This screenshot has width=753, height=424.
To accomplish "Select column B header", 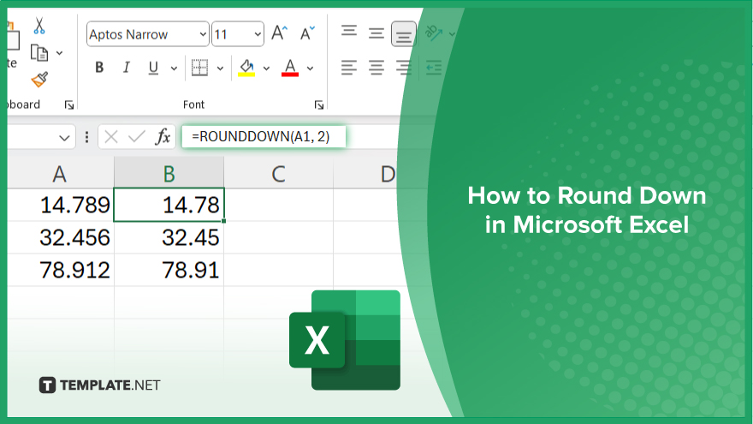I will click(x=169, y=174).
